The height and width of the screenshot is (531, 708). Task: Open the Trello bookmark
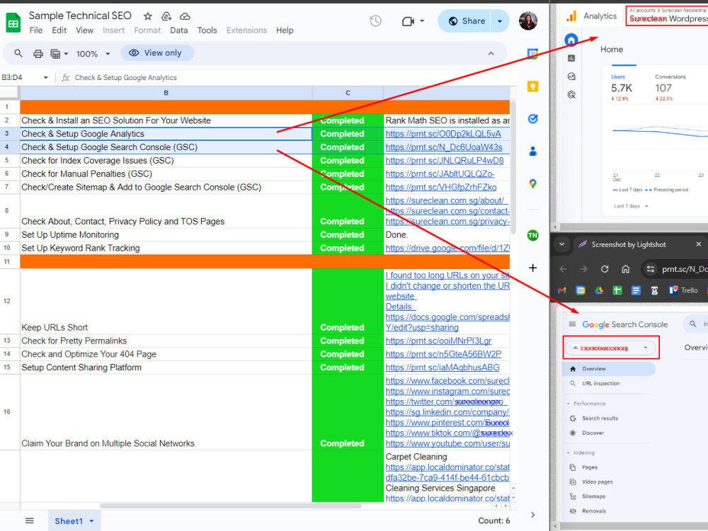pyautogui.click(x=683, y=290)
